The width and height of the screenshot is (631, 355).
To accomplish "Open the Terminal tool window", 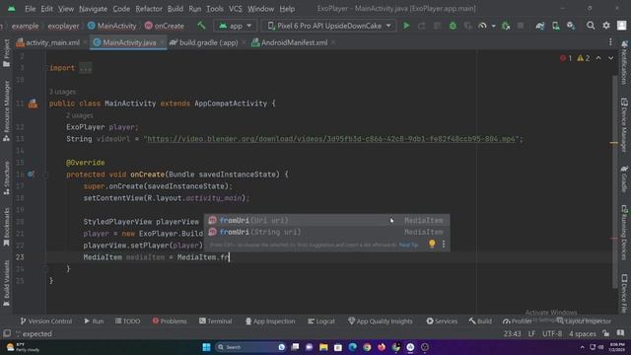I will 215,321.
